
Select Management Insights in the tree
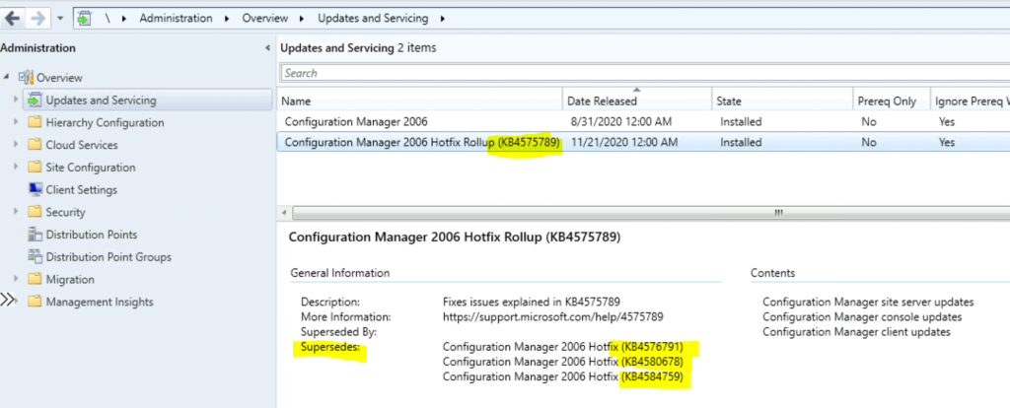point(100,302)
